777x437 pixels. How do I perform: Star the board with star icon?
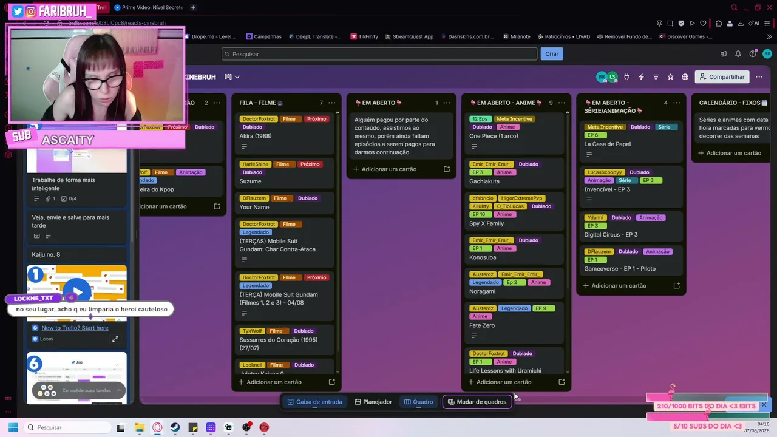click(x=670, y=77)
